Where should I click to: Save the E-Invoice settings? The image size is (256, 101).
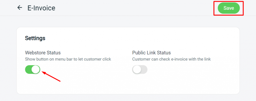(x=228, y=8)
